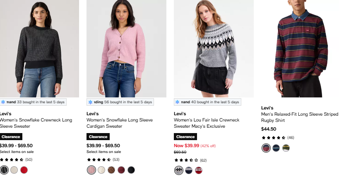Select navy swatch for Striped Rugby Shirt
This screenshot has height=182, width=339.
[x=276, y=148]
